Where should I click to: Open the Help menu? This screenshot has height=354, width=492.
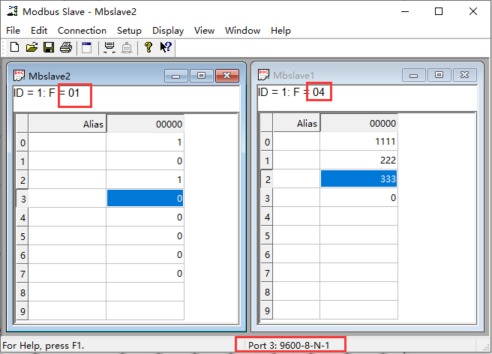click(x=280, y=31)
